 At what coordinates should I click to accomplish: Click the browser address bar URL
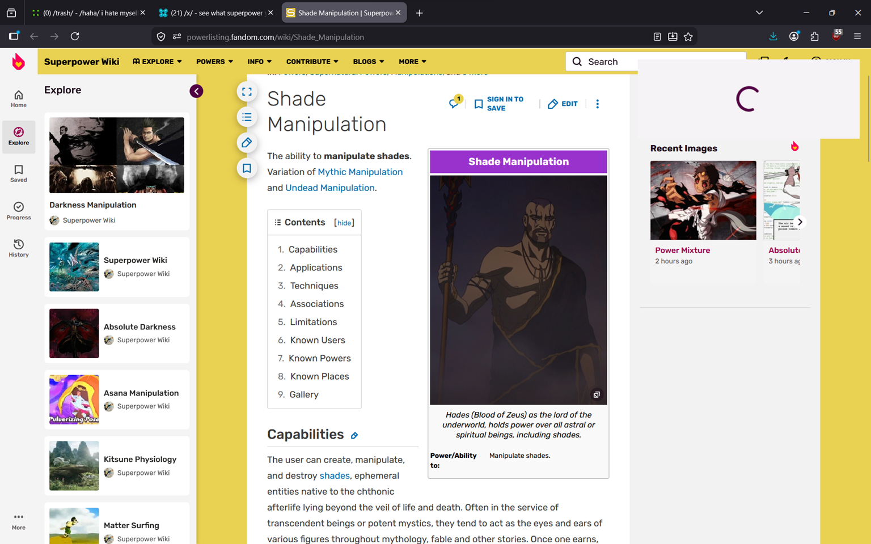pyautogui.click(x=276, y=37)
